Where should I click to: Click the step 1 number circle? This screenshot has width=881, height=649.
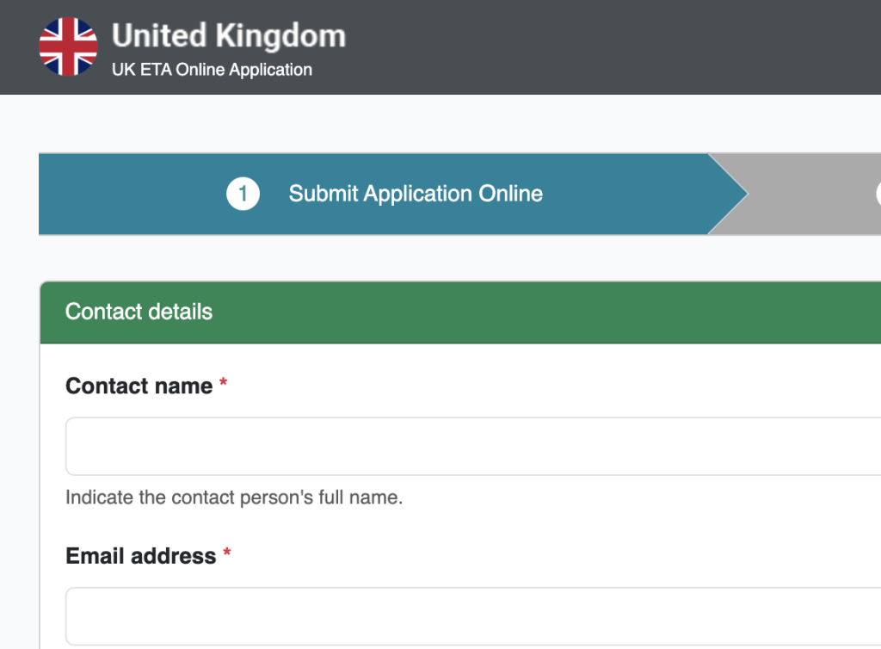click(243, 194)
